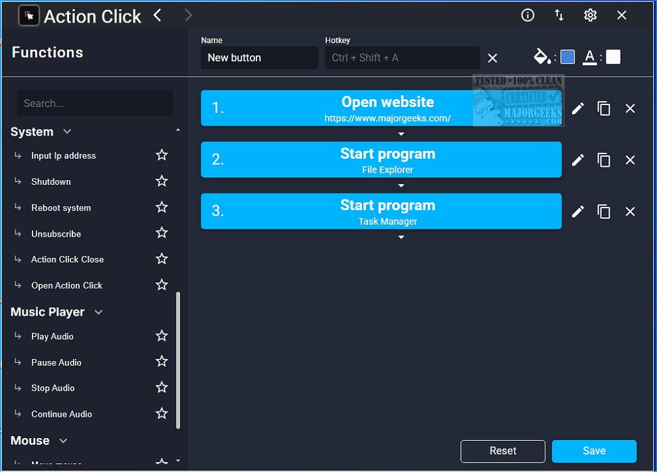Collapse the Music Player category

coord(98,312)
